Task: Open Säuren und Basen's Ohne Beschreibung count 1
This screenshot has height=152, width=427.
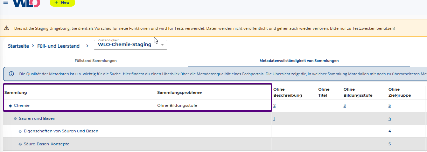Action: click(x=274, y=119)
